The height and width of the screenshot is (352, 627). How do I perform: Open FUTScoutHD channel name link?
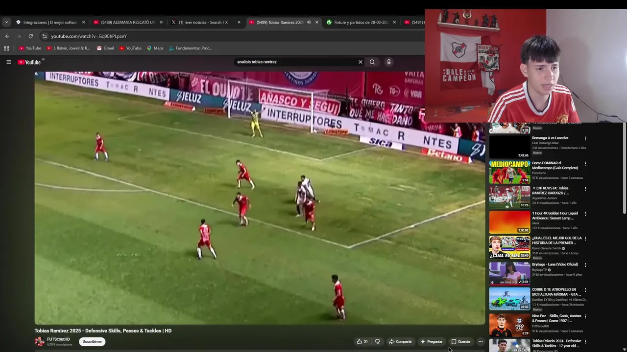click(58, 339)
